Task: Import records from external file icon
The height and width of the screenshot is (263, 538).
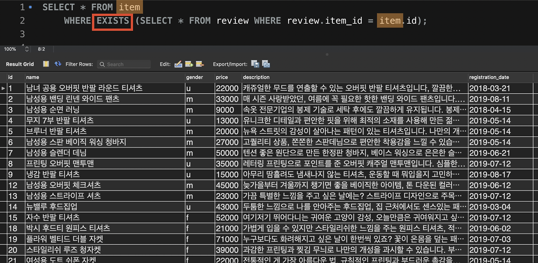Action: pyautogui.click(x=266, y=64)
